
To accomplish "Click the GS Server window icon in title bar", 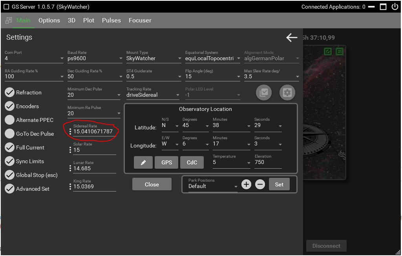I will [6, 7].
